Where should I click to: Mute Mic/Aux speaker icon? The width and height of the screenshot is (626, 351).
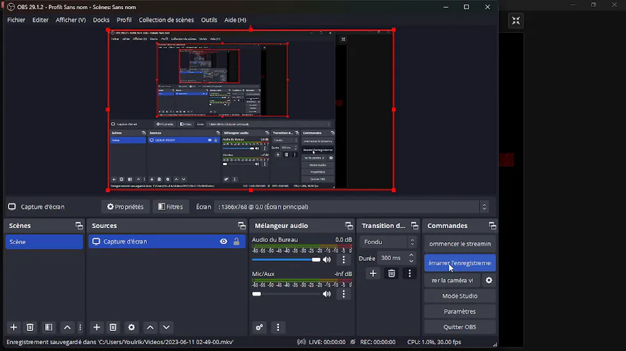click(327, 293)
